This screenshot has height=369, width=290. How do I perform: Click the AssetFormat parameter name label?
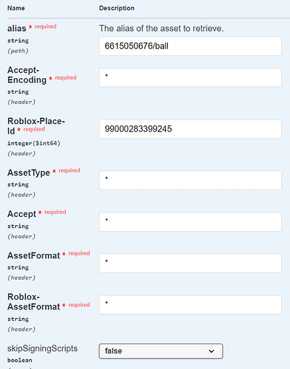33,255
